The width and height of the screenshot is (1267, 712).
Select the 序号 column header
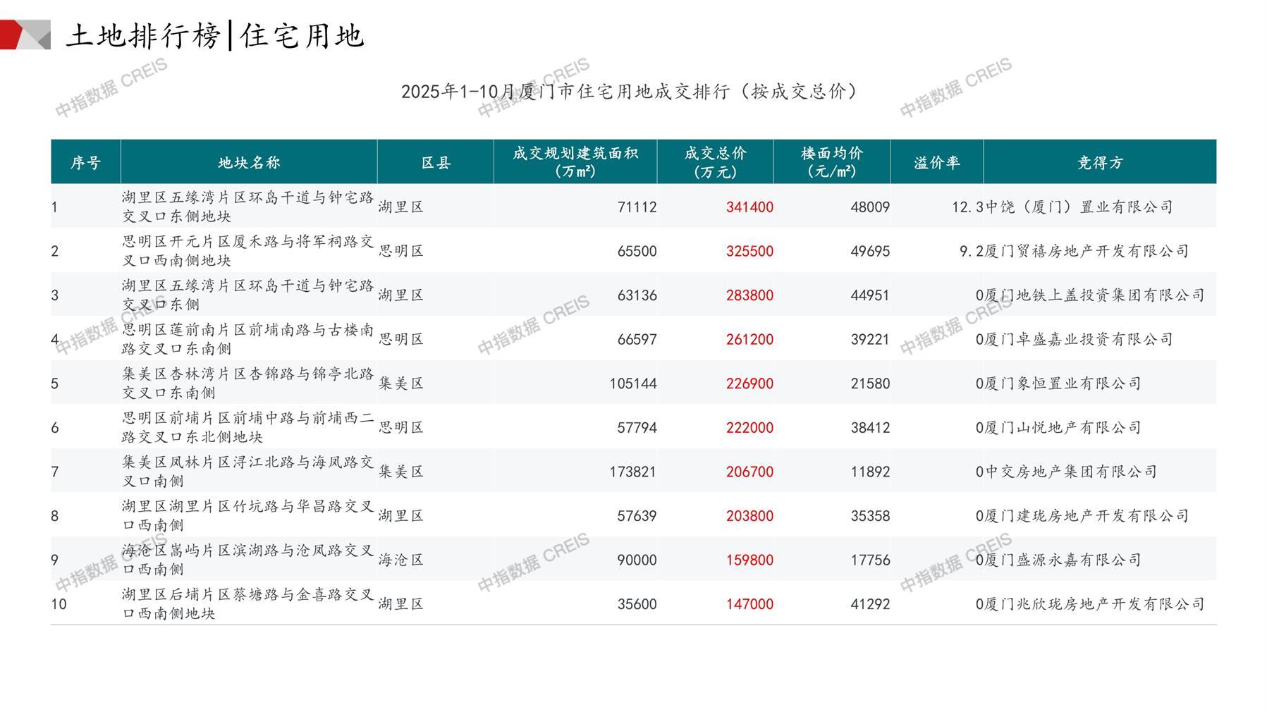[85, 163]
